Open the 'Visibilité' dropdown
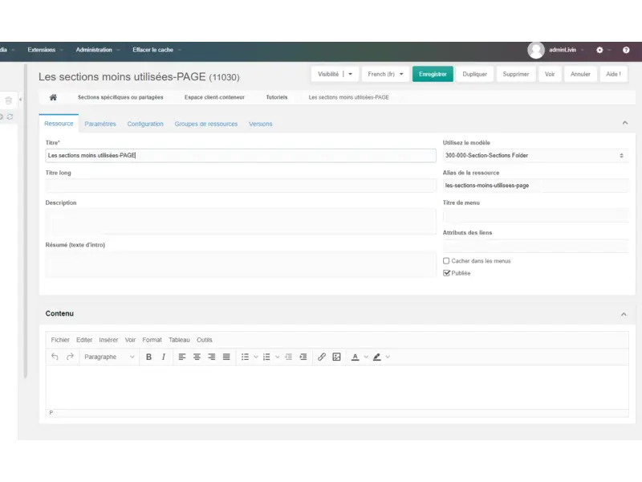Viewport: 642px width, 482px height. tap(333, 74)
